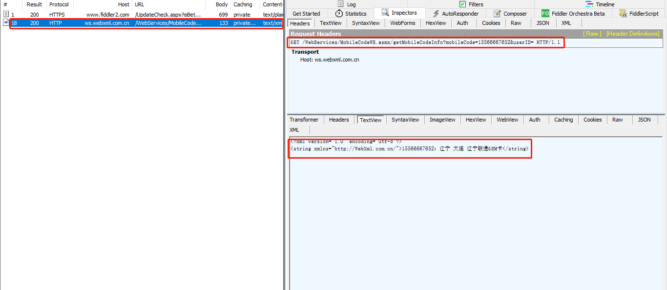Click the FiddlerScript JS scroll icon

[623, 14]
